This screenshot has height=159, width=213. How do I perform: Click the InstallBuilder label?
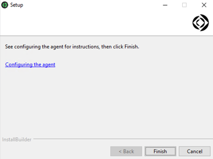pyautogui.click(x=17, y=140)
